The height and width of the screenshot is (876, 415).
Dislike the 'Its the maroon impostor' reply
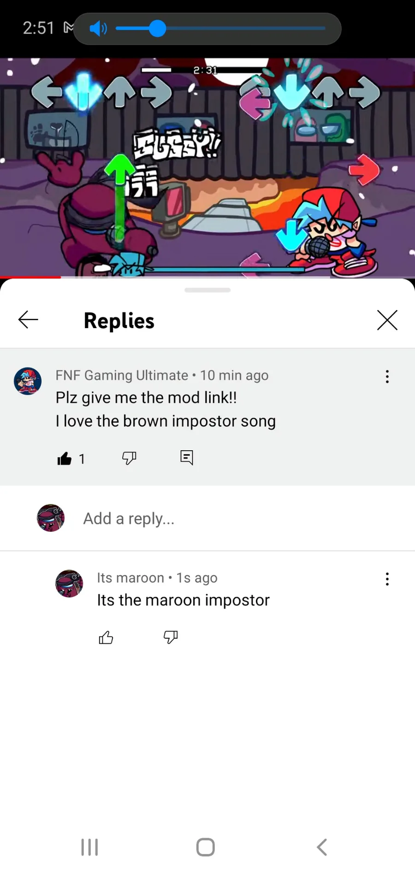(x=171, y=637)
